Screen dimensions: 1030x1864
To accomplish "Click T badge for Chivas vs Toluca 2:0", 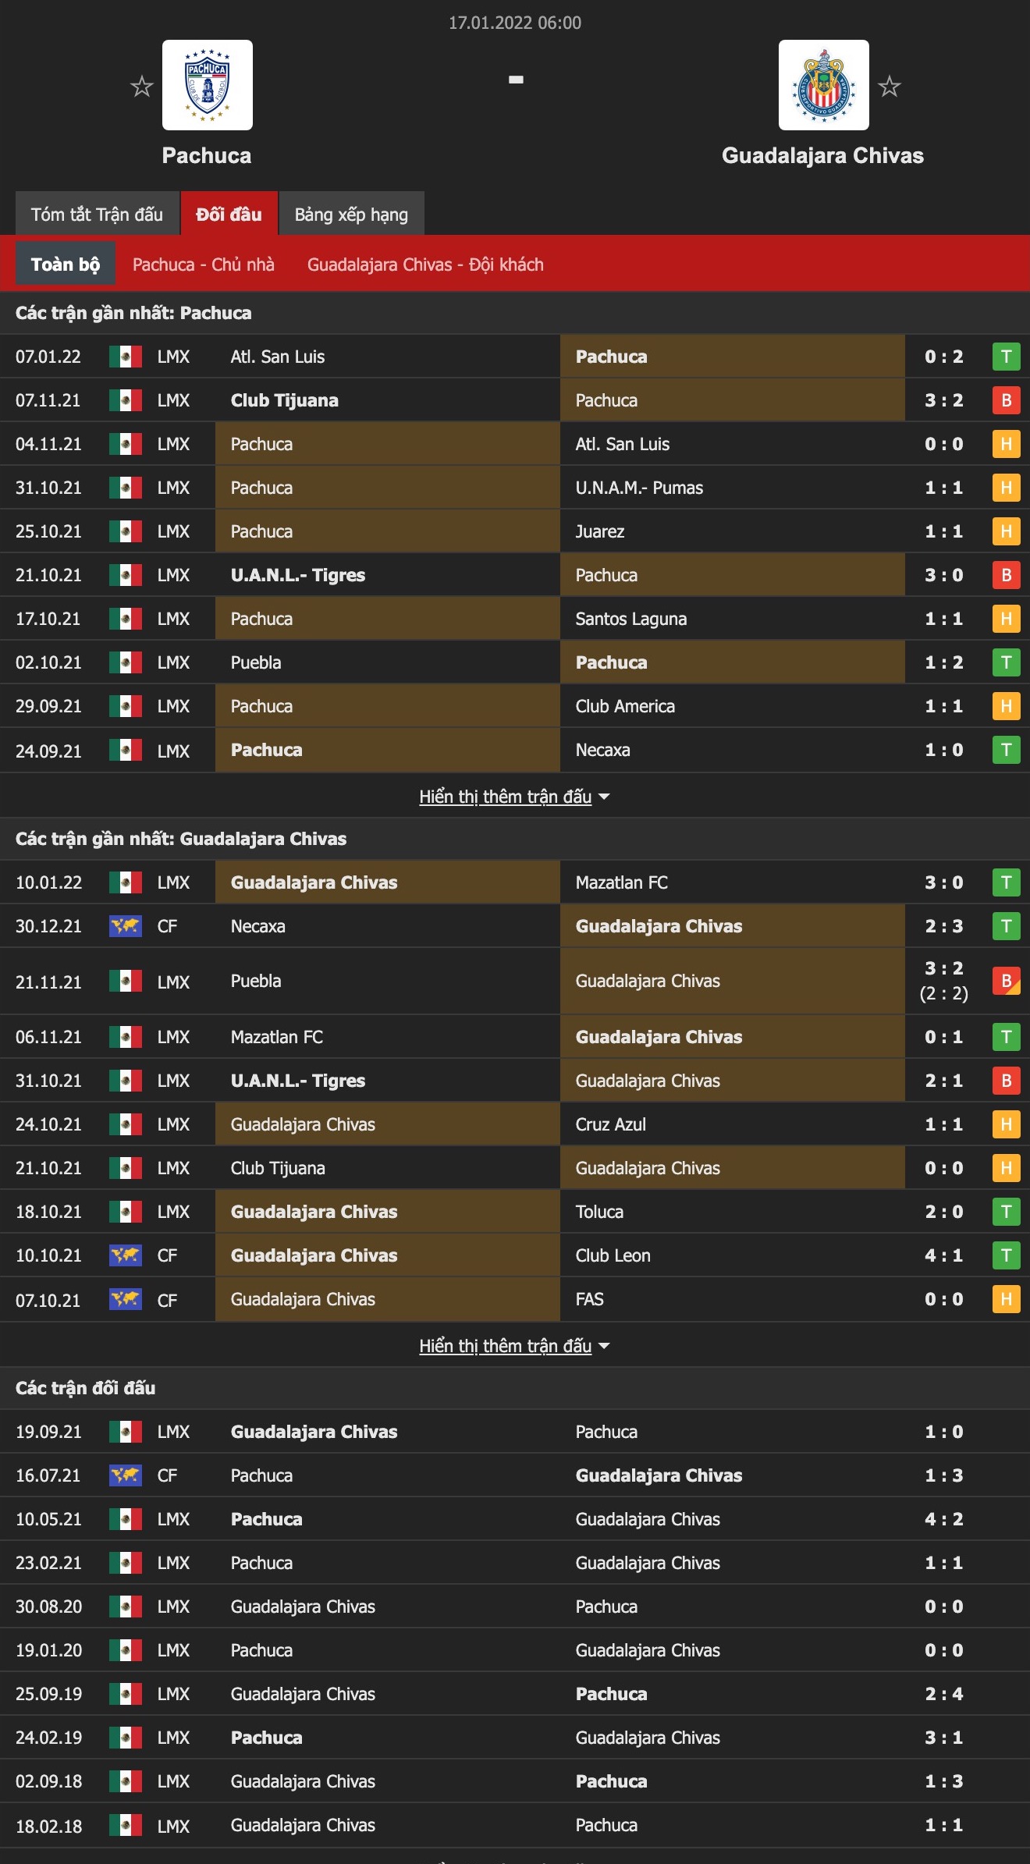I will point(1007,1212).
